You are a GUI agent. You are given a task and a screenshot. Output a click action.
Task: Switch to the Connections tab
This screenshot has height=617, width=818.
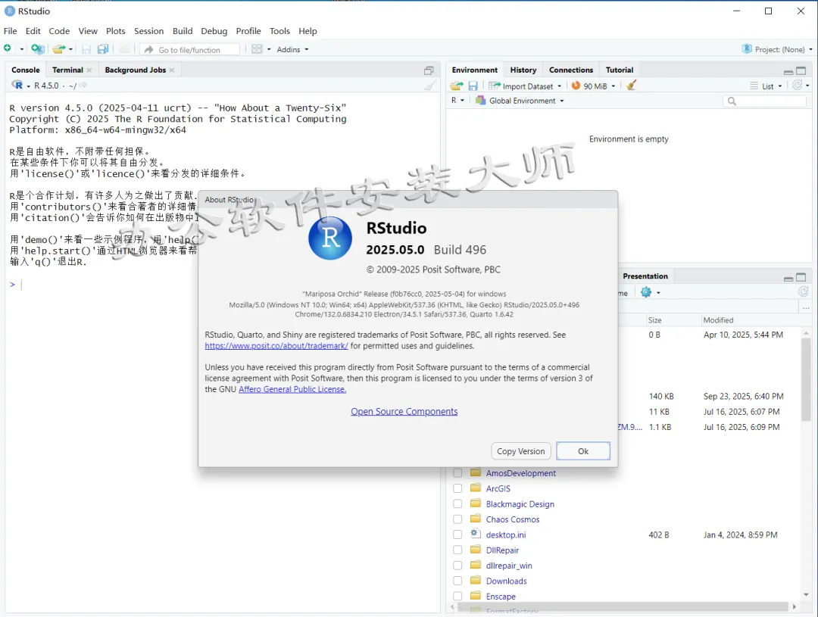(x=571, y=70)
